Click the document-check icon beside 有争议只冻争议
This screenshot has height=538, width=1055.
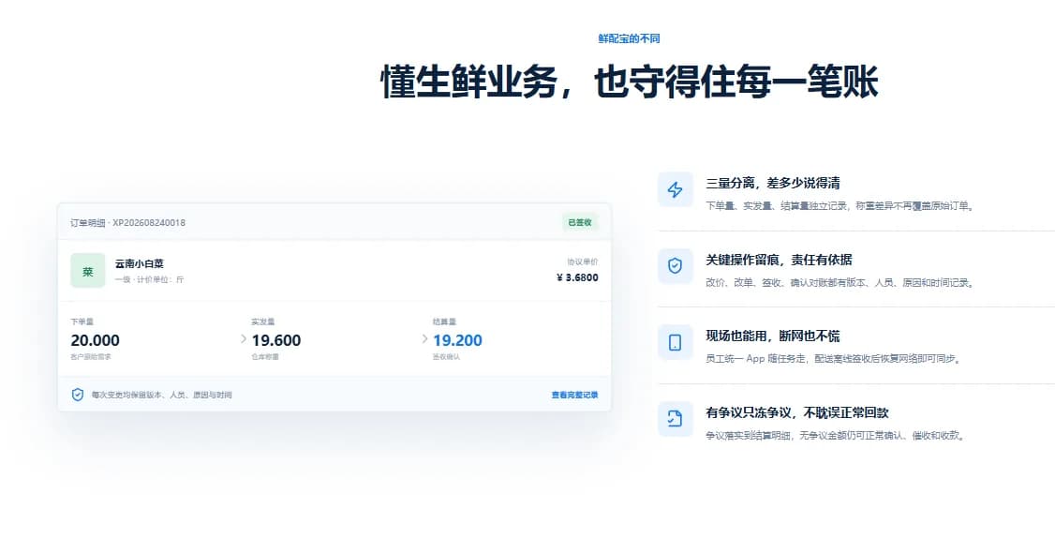click(x=675, y=419)
